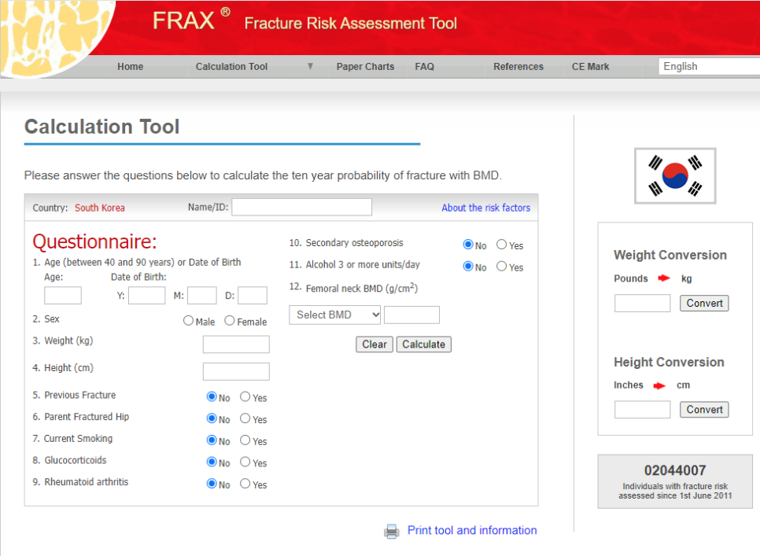The width and height of the screenshot is (760, 556).
Task: Click the femoral neck BMD value field
Action: coord(411,315)
